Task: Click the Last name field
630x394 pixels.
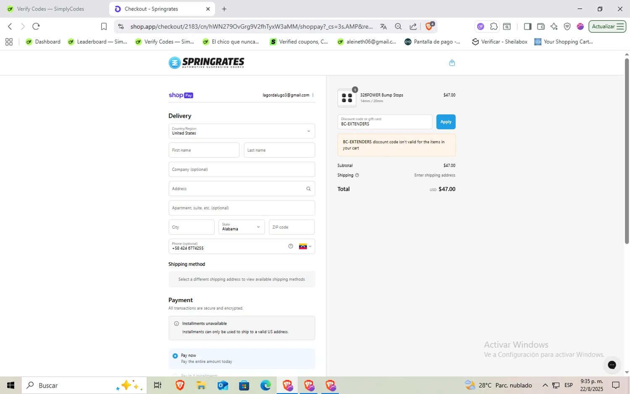Action: 279,150
